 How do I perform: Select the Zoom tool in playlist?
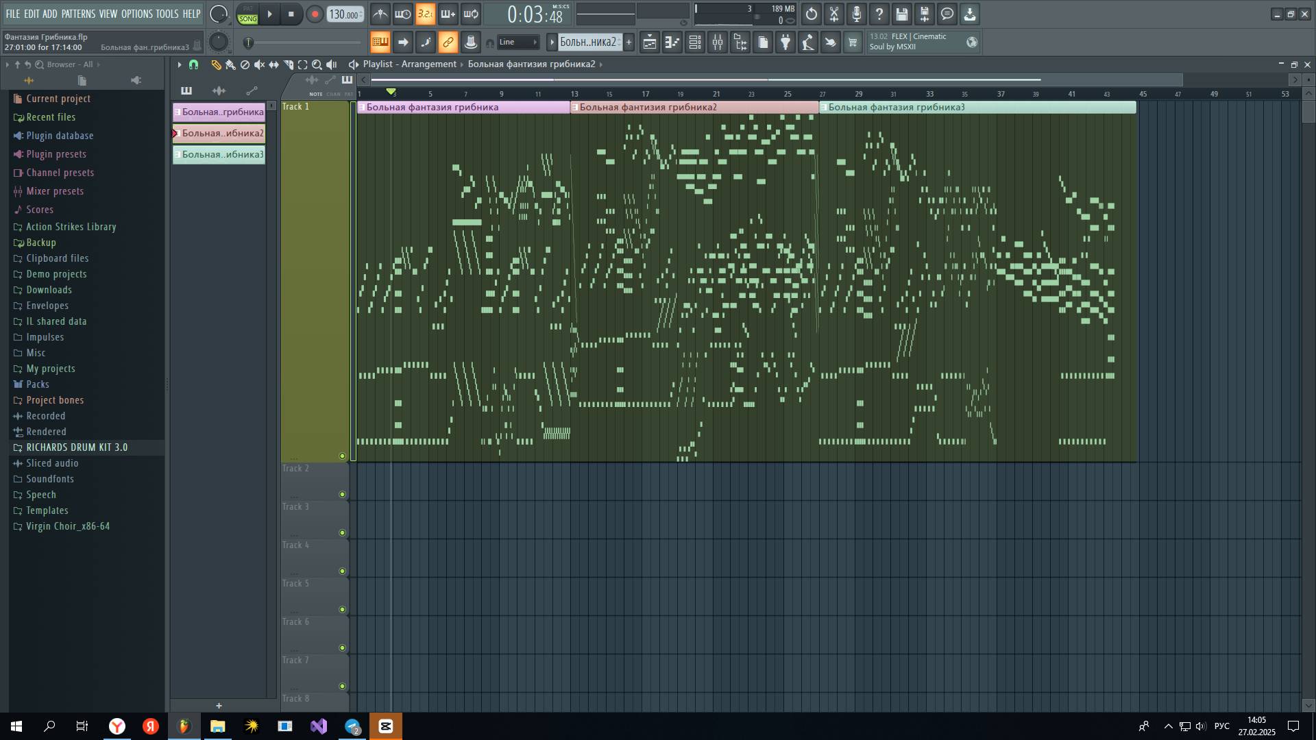[x=317, y=64]
